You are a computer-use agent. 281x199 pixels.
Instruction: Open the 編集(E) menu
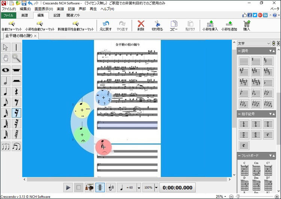click(25, 9)
